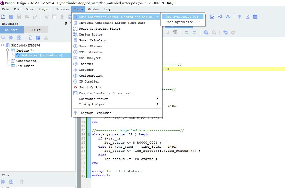This screenshot has height=188, width=285.
Task: Open the Project menu
Action: (x=45, y=9)
